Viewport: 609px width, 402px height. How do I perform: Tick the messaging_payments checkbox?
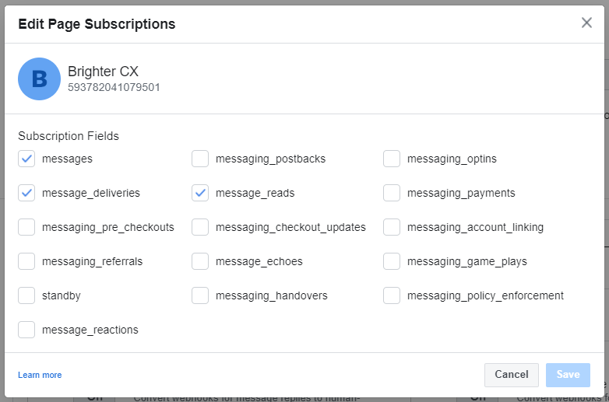[x=392, y=193]
